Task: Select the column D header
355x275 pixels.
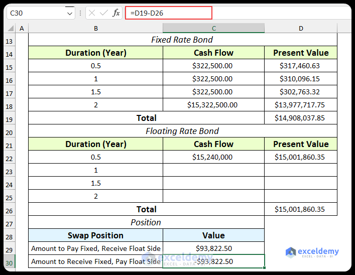Action: [301, 29]
